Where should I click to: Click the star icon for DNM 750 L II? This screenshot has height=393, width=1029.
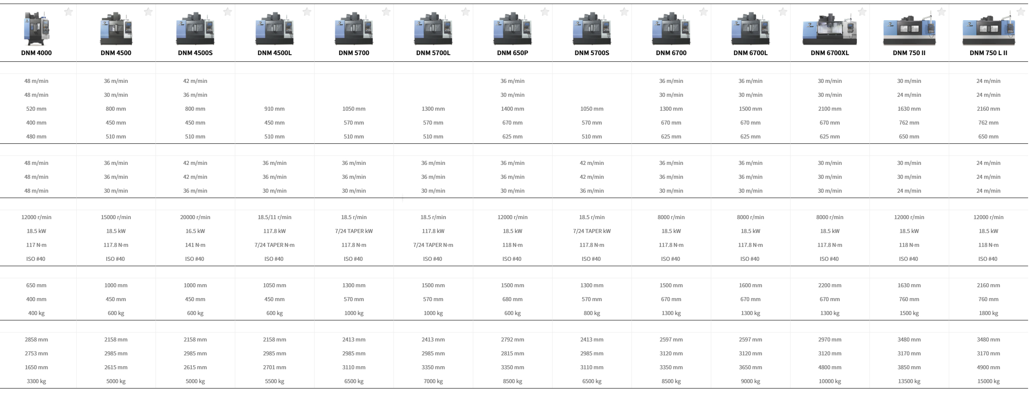(x=1021, y=12)
